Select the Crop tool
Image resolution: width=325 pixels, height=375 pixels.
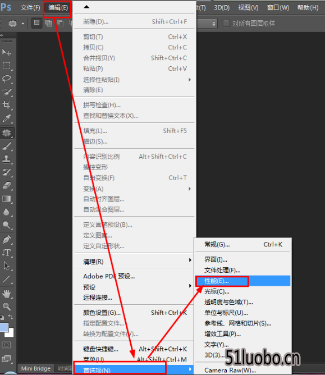pyautogui.click(x=7, y=105)
